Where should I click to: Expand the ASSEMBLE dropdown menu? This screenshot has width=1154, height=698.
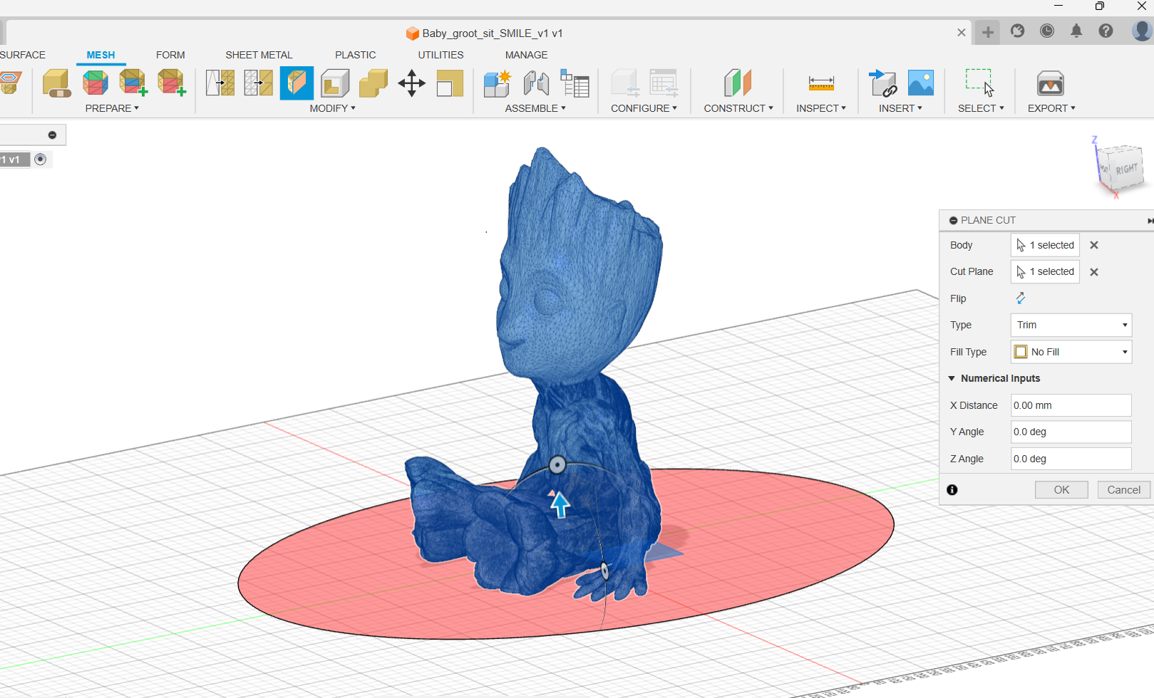pos(535,108)
